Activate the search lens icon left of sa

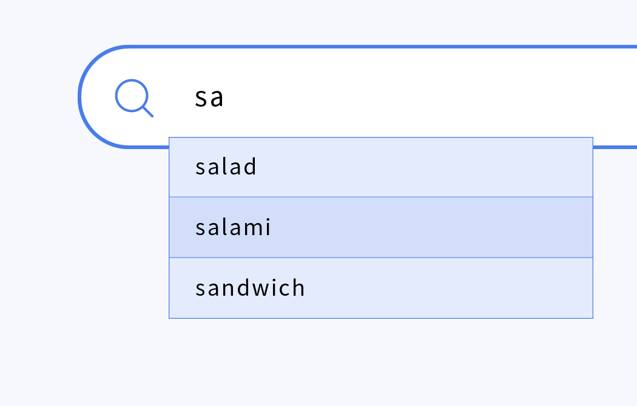[134, 98]
